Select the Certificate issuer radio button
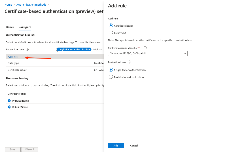Screen dimensions: 233x152 111,26
